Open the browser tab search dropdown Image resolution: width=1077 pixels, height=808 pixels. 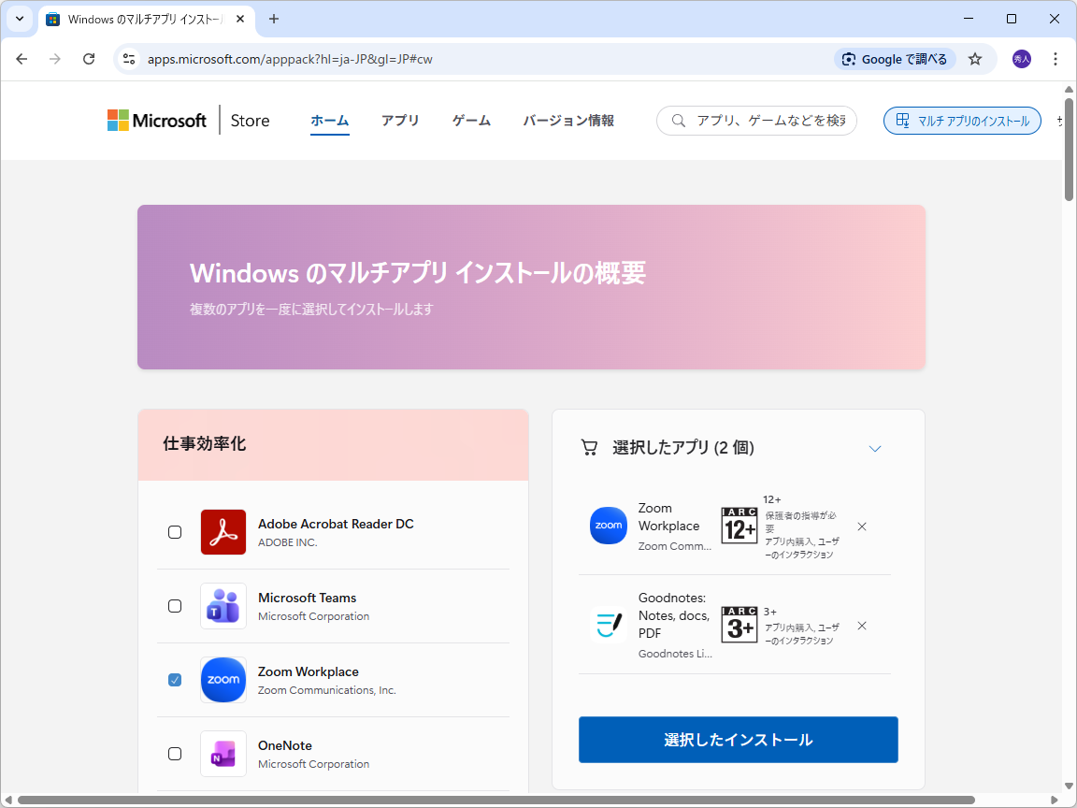(20, 19)
